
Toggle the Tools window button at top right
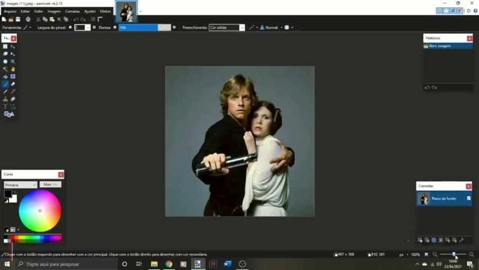pos(439,11)
